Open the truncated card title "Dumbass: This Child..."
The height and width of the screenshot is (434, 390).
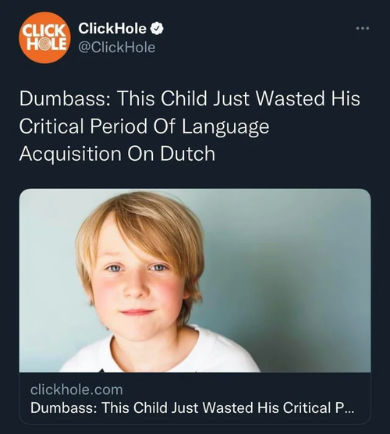pyautogui.click(x=192, y=407)
